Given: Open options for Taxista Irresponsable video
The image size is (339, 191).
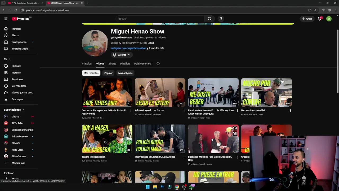Looking at the screenshot, I should pyautogui.click(x=131, y=157).
